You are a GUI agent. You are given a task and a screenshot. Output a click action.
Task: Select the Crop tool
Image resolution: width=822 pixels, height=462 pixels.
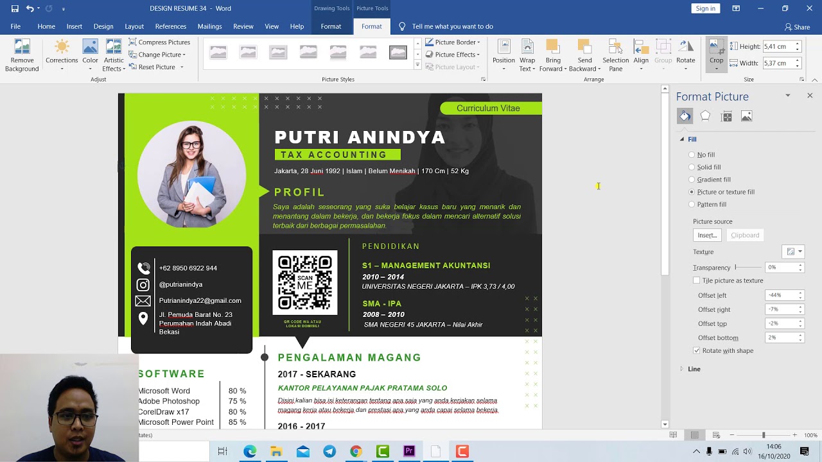[716, 55]
